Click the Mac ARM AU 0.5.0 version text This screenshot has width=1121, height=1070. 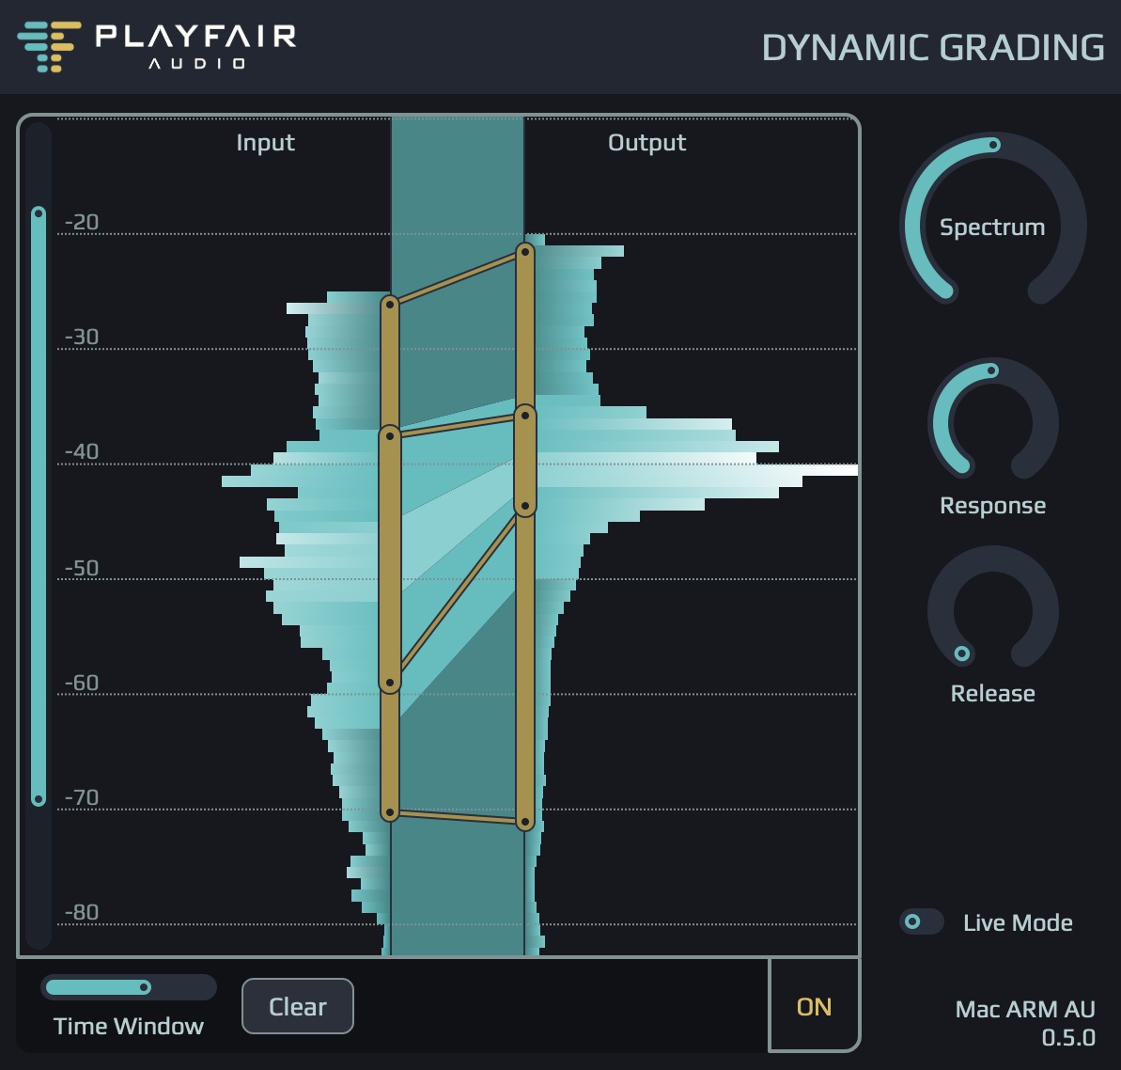1024,1022
